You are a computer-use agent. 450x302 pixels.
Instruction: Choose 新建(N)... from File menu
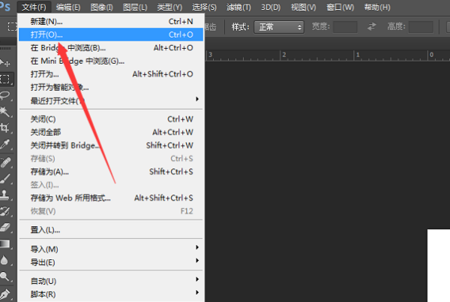pos(111,22)
